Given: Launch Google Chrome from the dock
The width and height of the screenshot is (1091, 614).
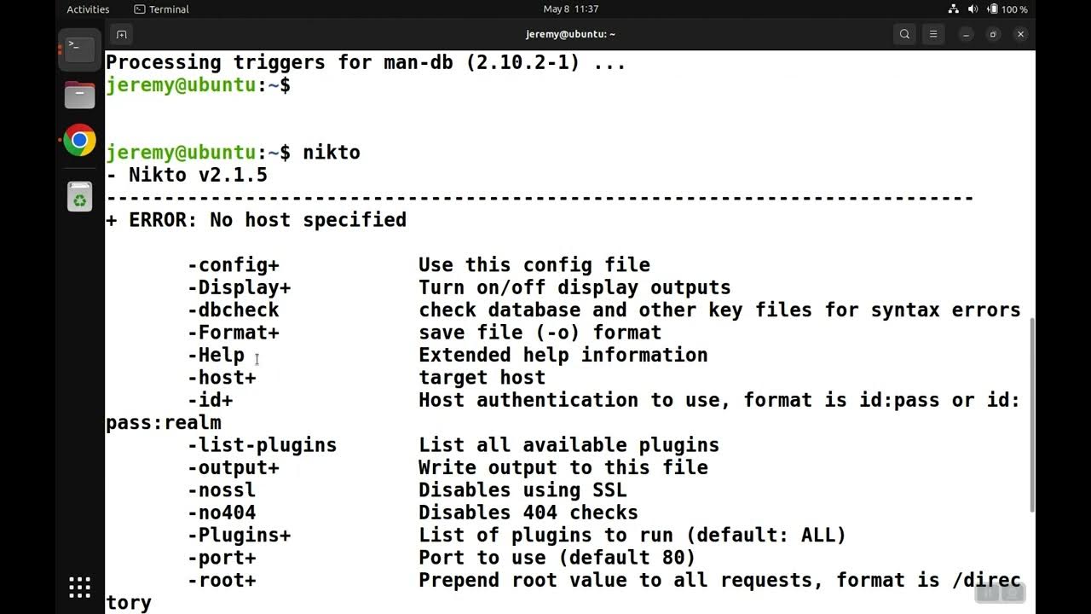Looking at the screenshot, I should point(79,141).
